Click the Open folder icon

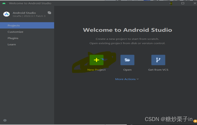pyautogui.click(x=127, y=60)
